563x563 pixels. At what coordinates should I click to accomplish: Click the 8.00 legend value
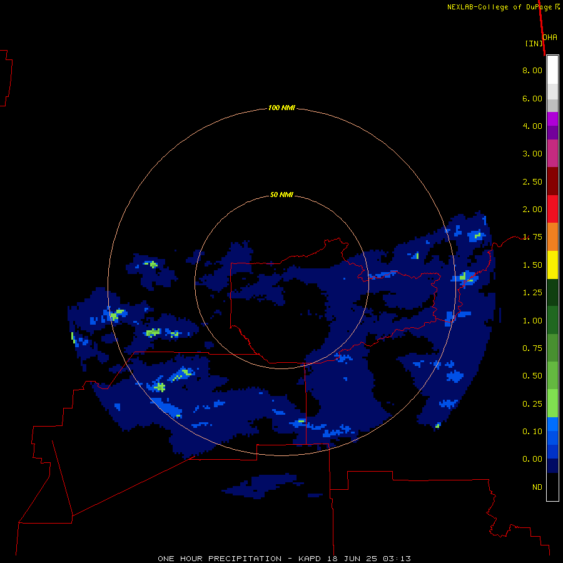pyautogui.click(x=532, y=70)
